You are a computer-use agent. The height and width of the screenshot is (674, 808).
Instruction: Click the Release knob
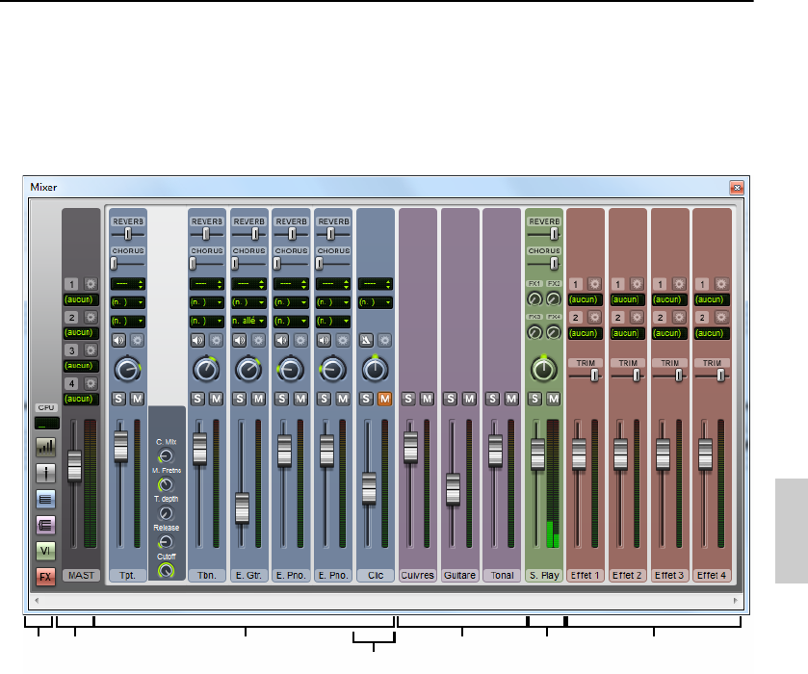[166, 541]
